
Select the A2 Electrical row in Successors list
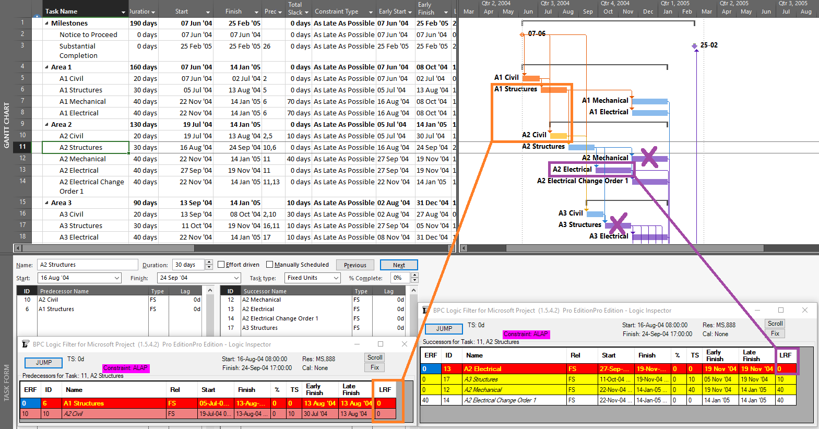coord(258,309)
